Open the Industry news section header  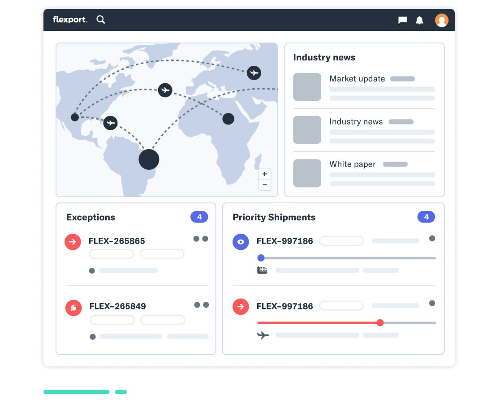(x=324, y=57)
